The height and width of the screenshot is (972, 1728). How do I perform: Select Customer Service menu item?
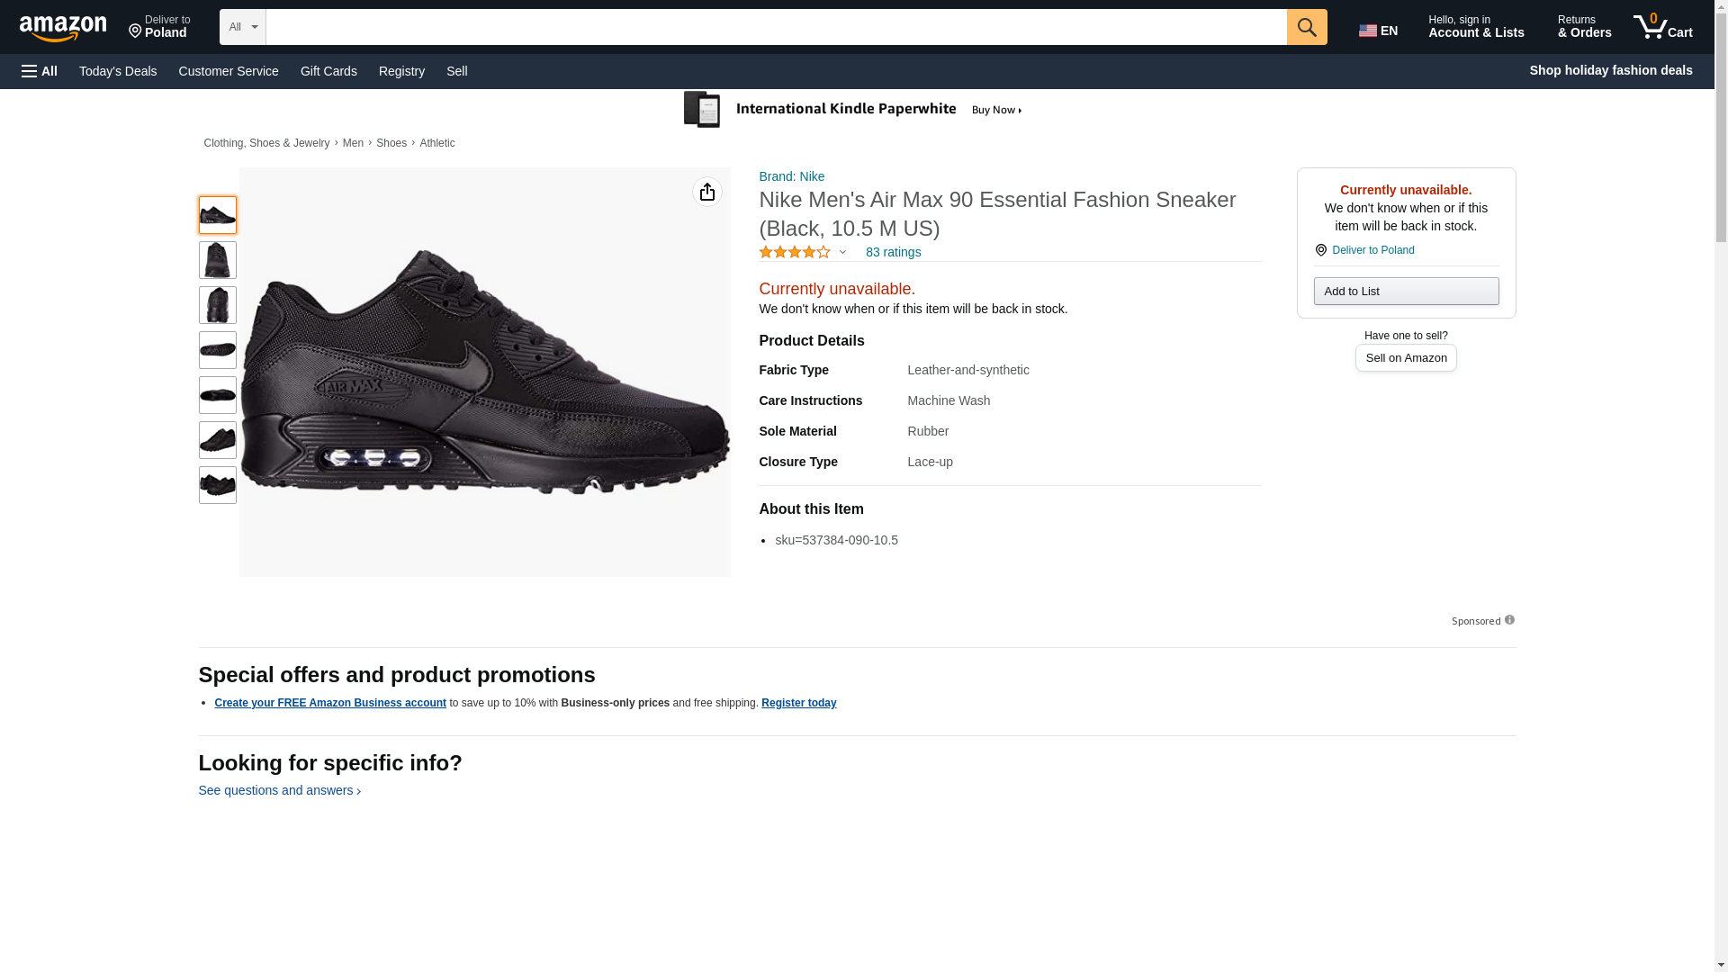point(229,71)
